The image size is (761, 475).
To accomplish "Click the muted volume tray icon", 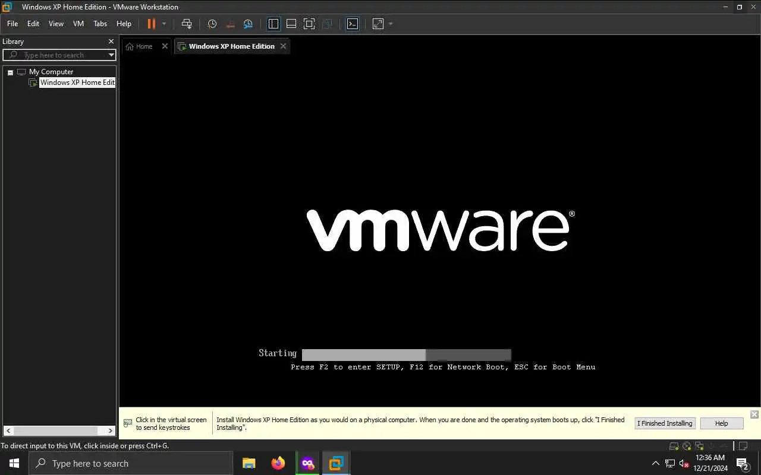I will tap(684, 463).
